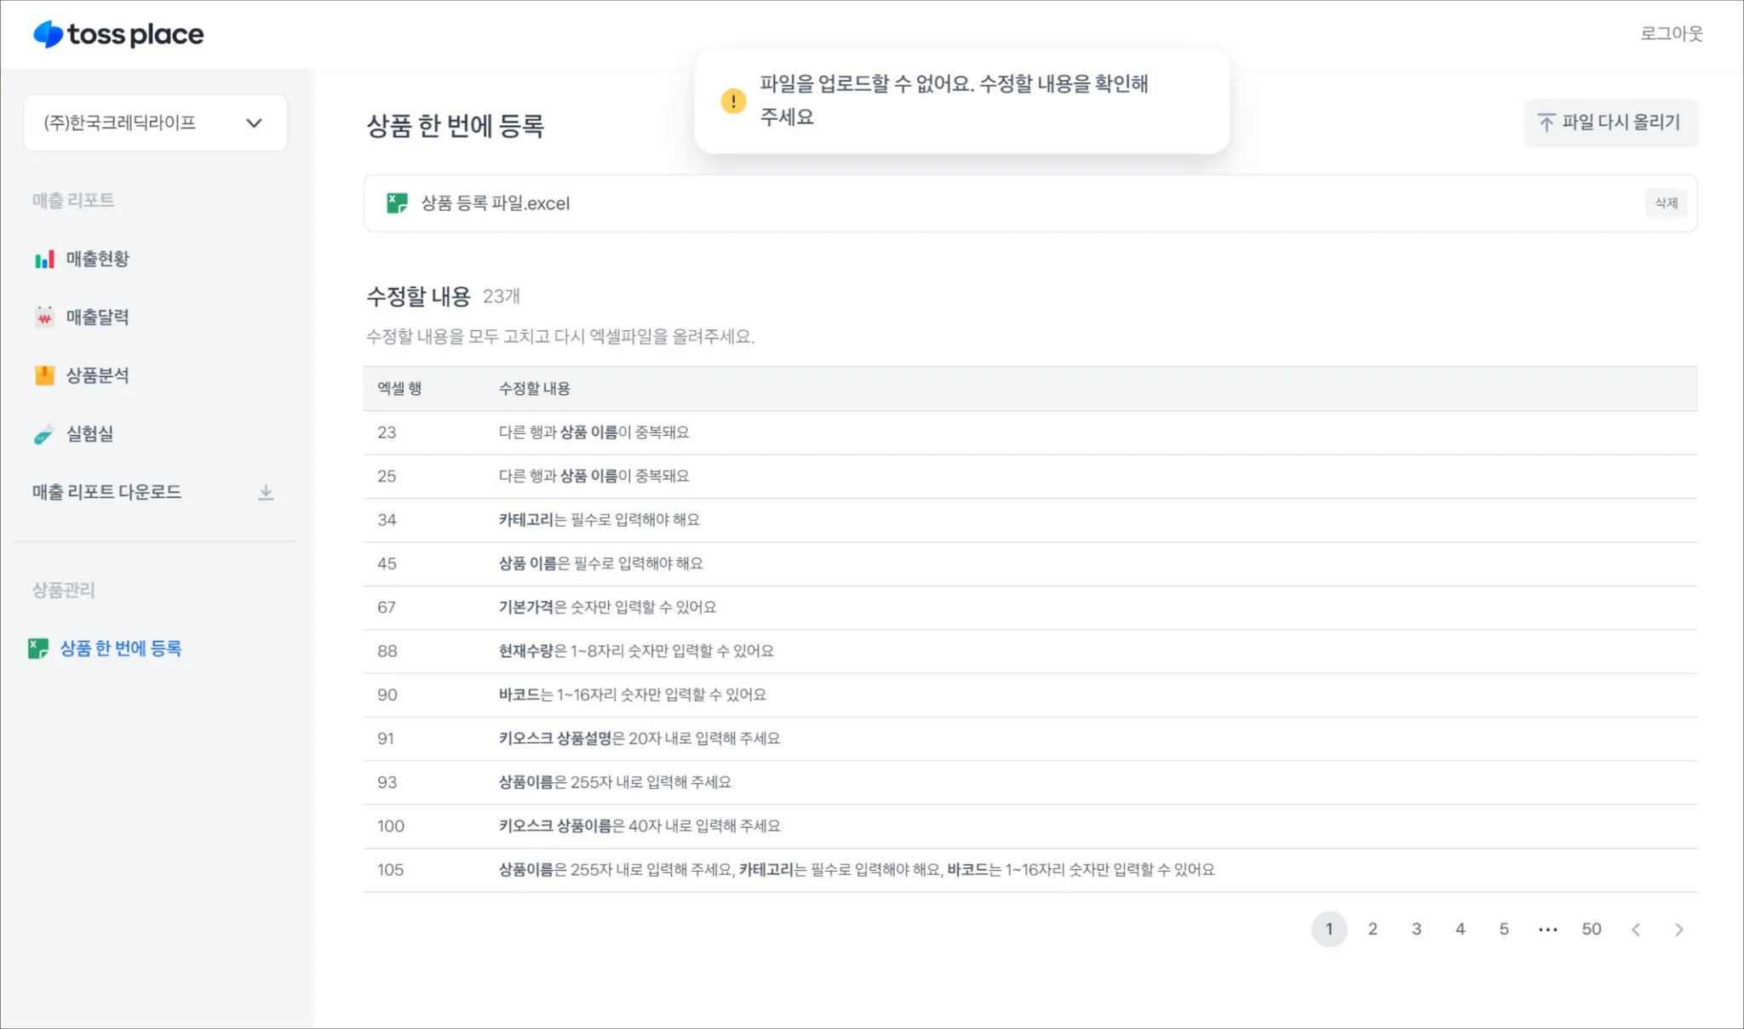Open the 실험실 test tube icon
This screenshot has height=1029, width=1744.
(x=44, y=434)
